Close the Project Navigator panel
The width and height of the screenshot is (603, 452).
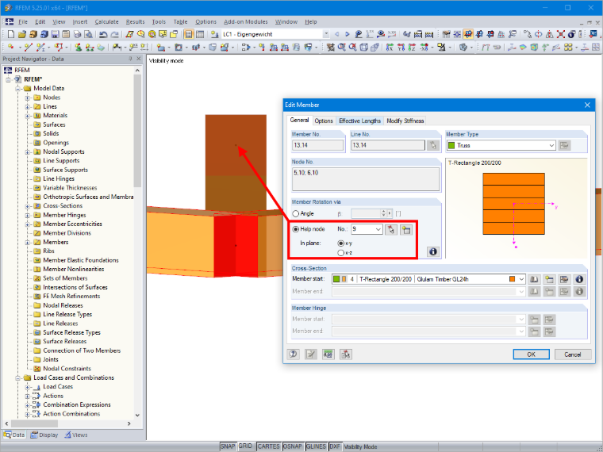(139, 59)
